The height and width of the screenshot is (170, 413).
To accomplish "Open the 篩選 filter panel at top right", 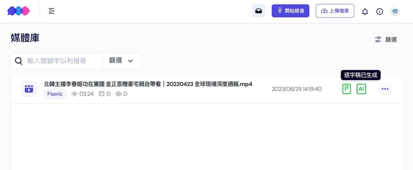I will click(x=386, y=40).
